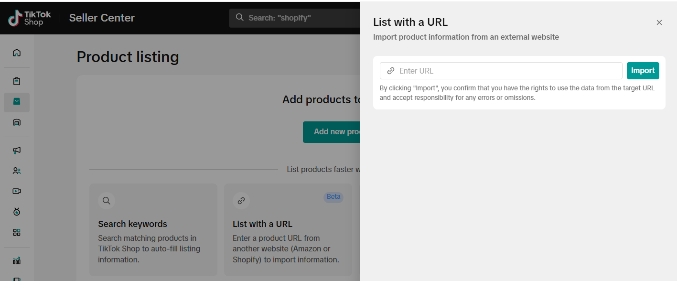
Task: Click the TikTok Shop logo
Action: [30, 18]
